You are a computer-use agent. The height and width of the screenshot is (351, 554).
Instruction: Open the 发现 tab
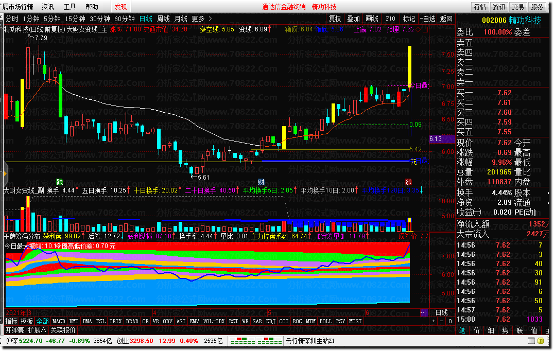pyautogui.click(x=120, y=7)
